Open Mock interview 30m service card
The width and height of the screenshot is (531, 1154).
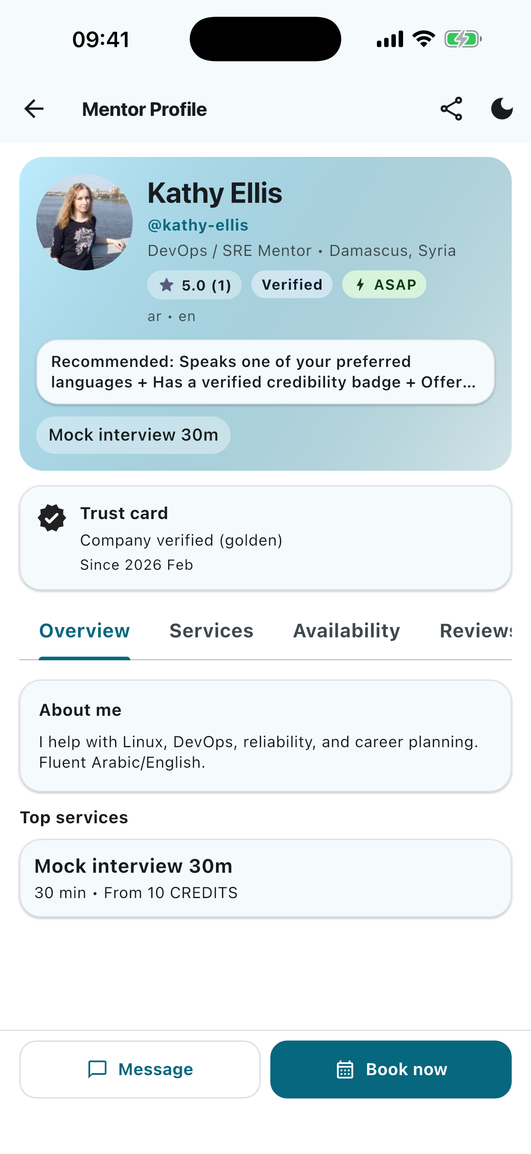pyautogui.click(x=265, y=878)
